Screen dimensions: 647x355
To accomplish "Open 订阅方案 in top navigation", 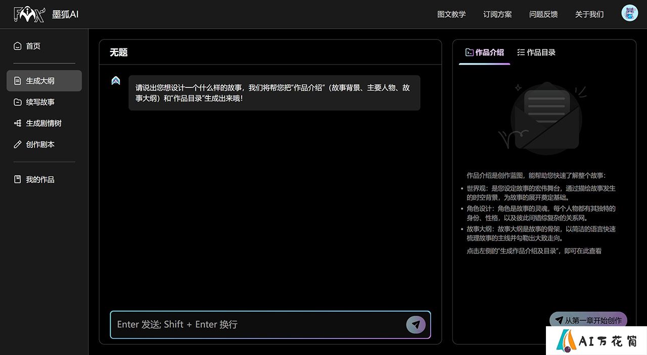I will [x=497, y=14].
